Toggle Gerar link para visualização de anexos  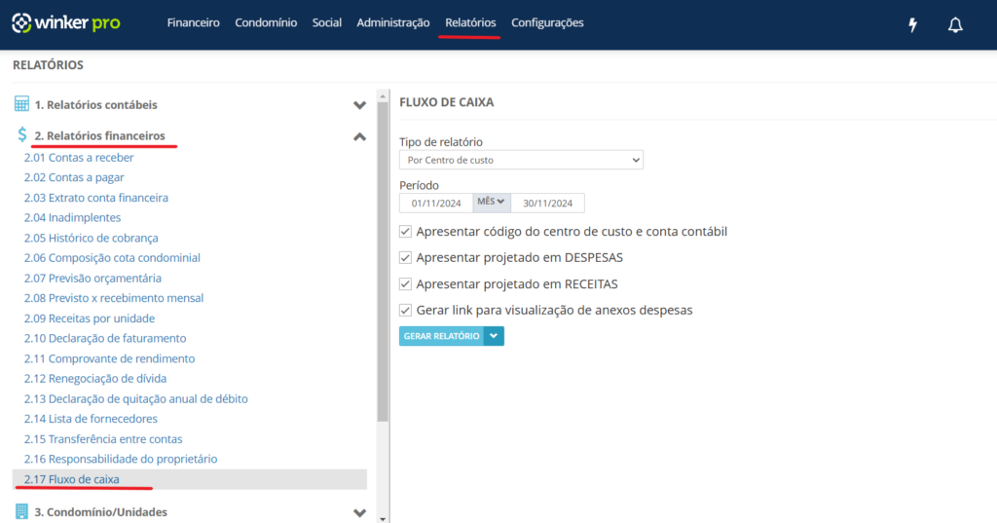tap(405, 310)
